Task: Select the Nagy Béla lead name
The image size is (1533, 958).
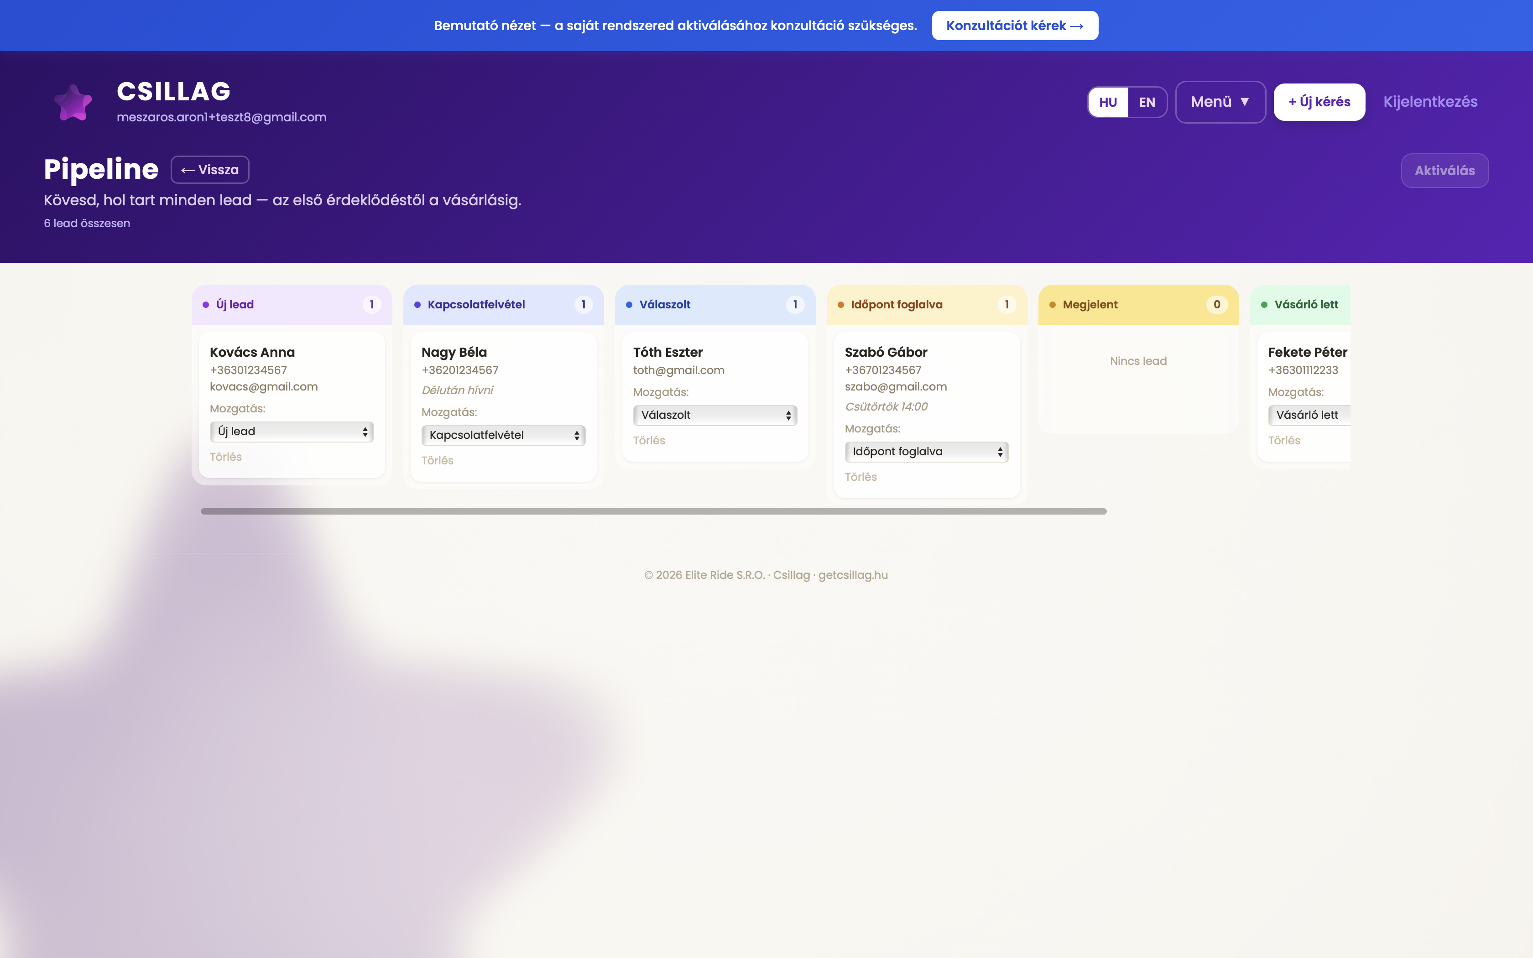Action: (454, 352)
